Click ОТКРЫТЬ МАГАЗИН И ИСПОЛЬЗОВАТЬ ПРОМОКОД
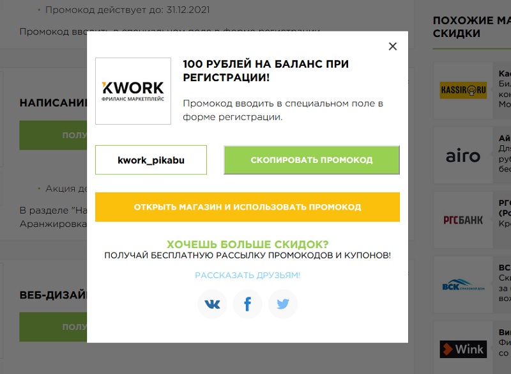Image resolution: width=511 pixels, height=374 pixels. tap(247, 207)
